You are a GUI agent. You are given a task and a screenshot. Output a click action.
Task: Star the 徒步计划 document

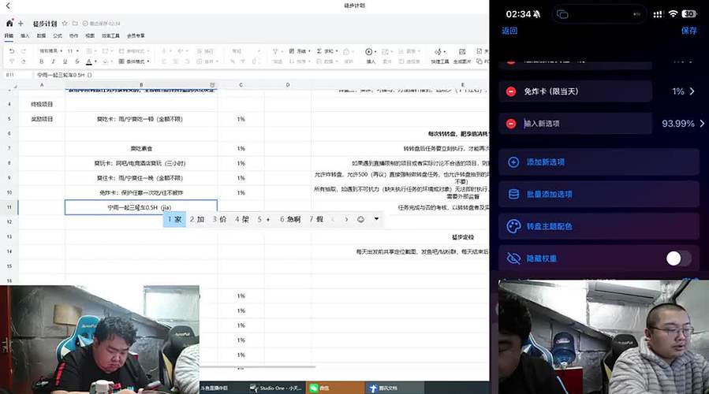65,24
